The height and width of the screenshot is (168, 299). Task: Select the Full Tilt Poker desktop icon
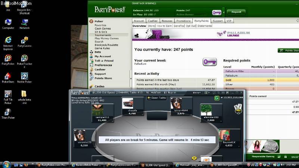click(x=8, y=97)
